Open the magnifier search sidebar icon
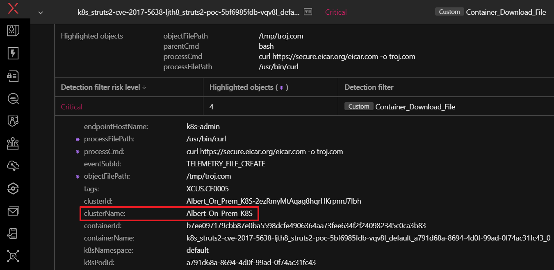This screenshot has width=554, height=270. (x=13, y=98)
